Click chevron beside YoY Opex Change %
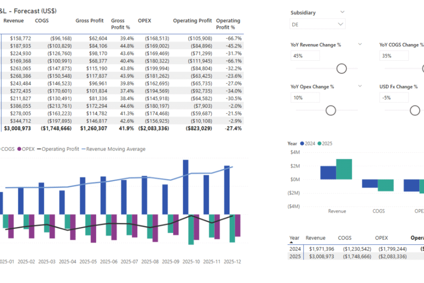This screenshot has height=283, width=424. pyautogui.click(x=360, y=86)
